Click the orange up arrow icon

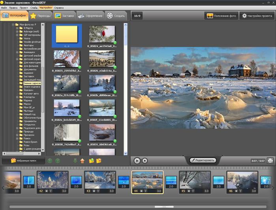coord(83,161)
